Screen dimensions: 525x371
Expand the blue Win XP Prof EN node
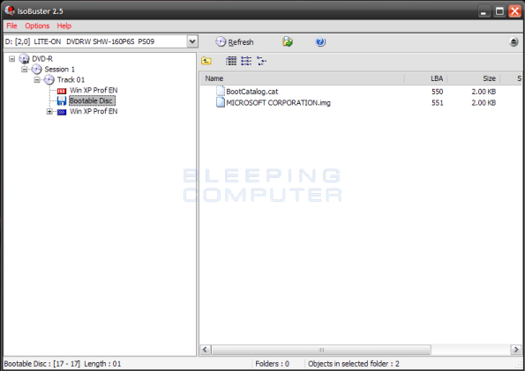[x=49, y=111]
